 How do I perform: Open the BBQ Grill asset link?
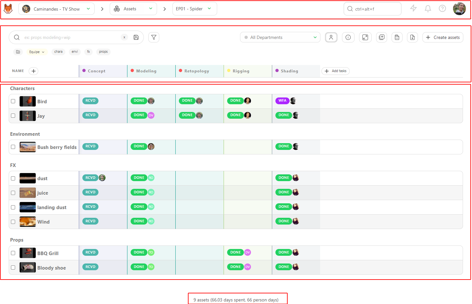point(48,253)
